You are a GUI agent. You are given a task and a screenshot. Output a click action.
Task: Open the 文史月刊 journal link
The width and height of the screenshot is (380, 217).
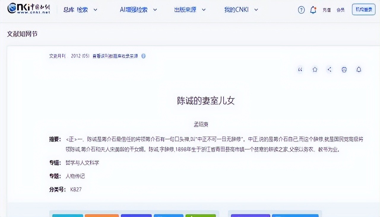tap(57, 56)
